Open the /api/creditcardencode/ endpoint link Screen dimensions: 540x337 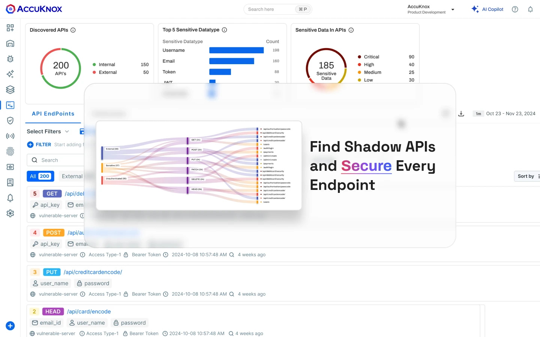click(x=93, y=272)
